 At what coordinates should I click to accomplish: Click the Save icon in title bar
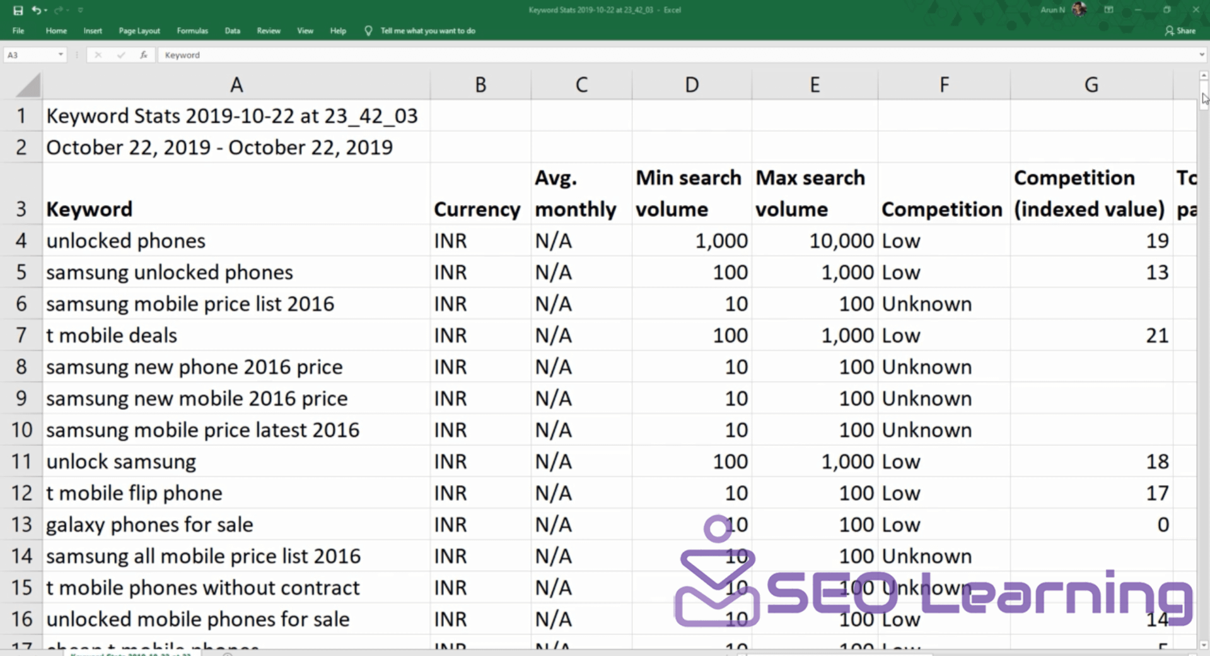tap(18, 10)
